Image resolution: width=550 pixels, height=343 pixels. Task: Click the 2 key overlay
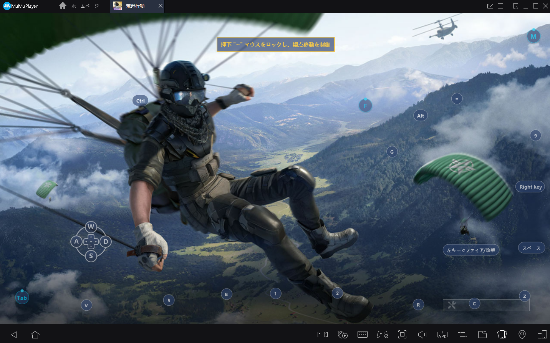tap(337, 293)
